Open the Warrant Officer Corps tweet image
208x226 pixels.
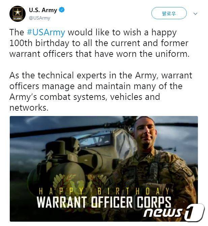point(104,168)
